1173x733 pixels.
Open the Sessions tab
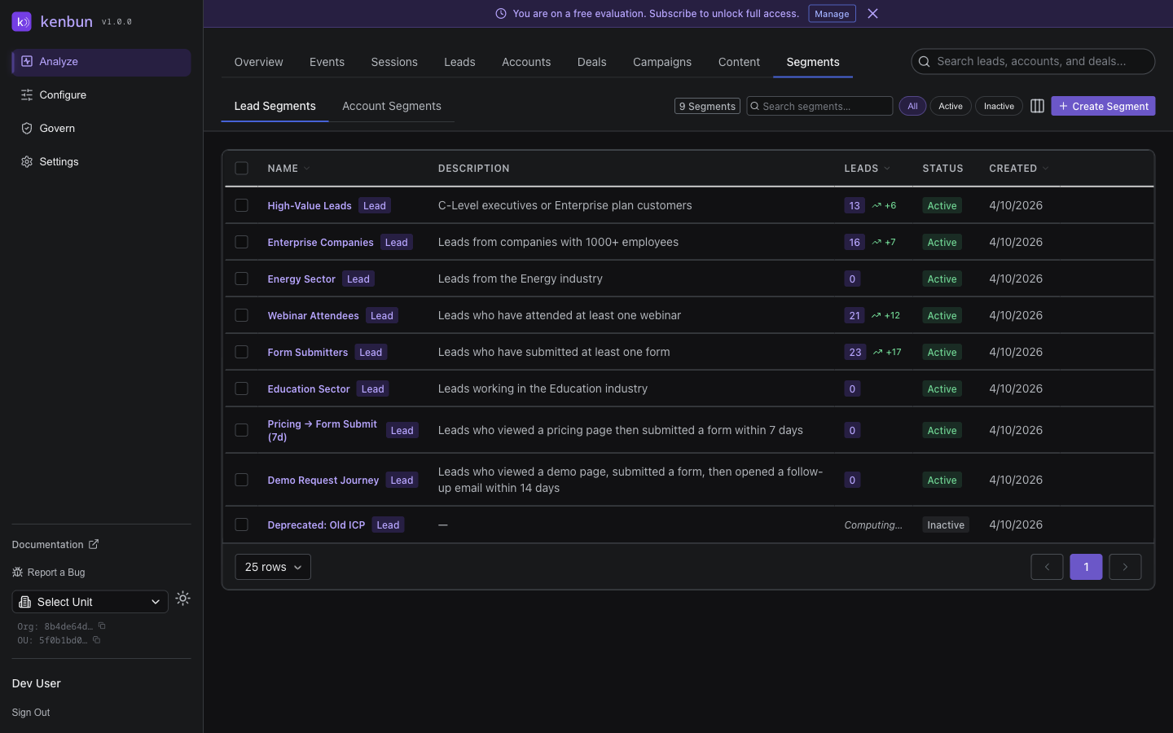click(394, 62)
